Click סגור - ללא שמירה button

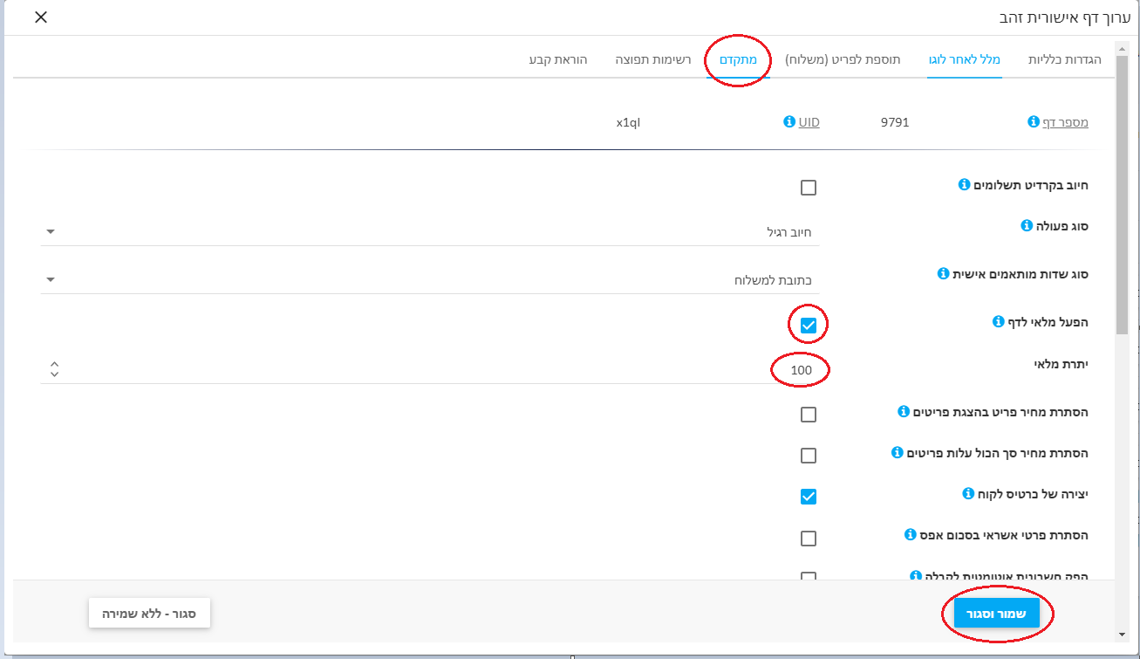pos(149,614)
